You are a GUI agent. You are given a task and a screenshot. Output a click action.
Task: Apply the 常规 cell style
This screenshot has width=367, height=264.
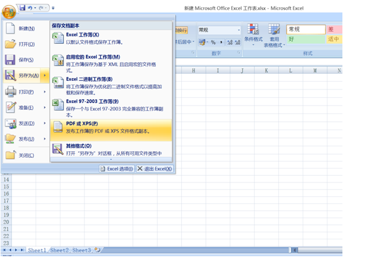306,29
